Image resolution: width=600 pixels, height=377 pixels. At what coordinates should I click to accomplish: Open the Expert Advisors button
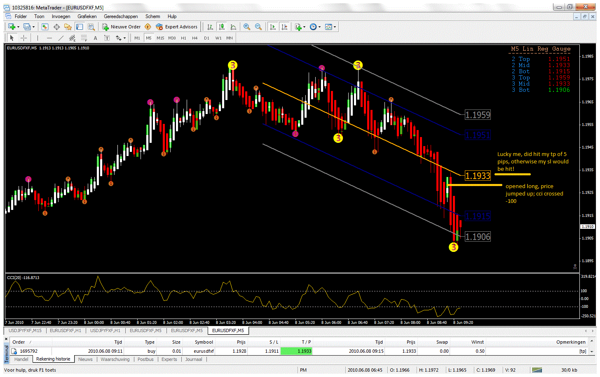[177, 27]
